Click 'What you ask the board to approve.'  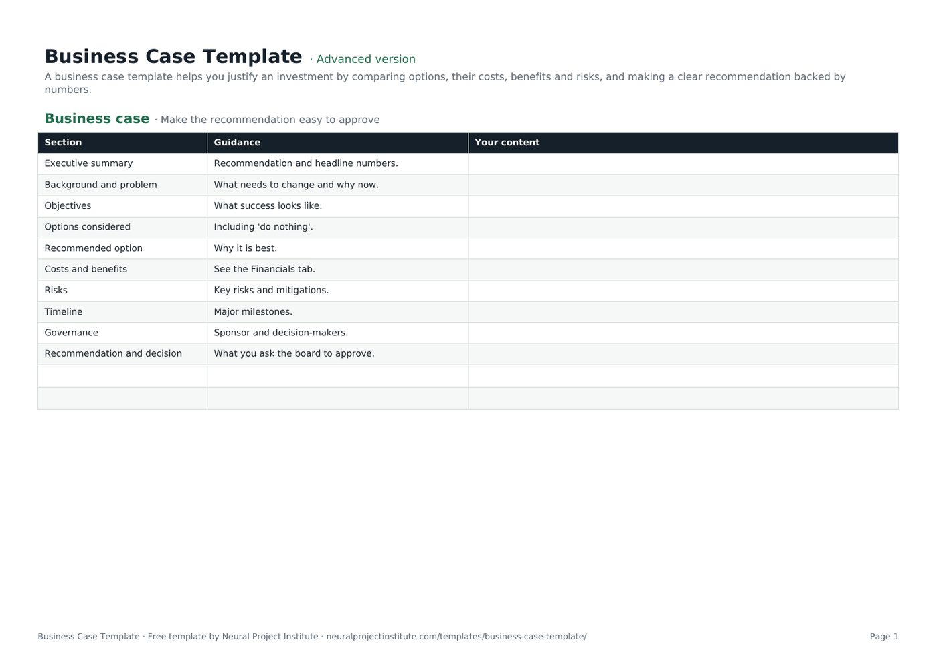pos(338,354)
